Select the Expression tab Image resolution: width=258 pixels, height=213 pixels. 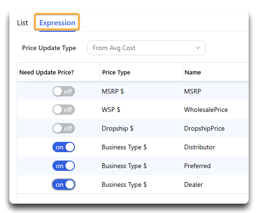click(x=57, y=23)
